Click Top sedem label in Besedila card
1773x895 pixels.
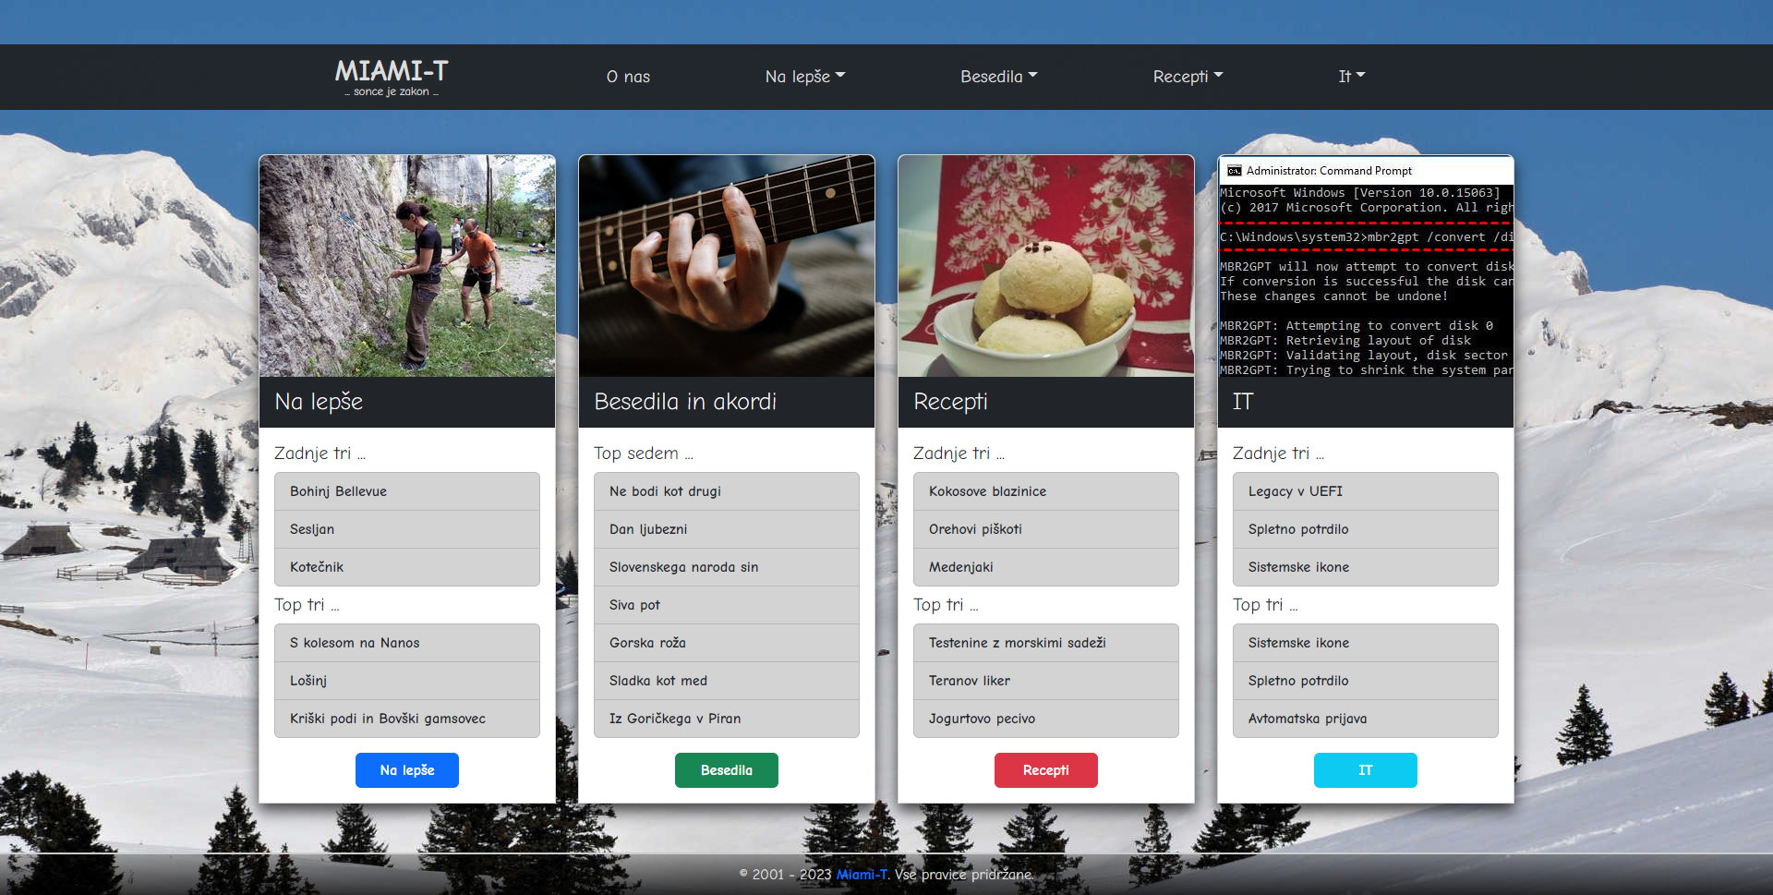coord(644,454)
